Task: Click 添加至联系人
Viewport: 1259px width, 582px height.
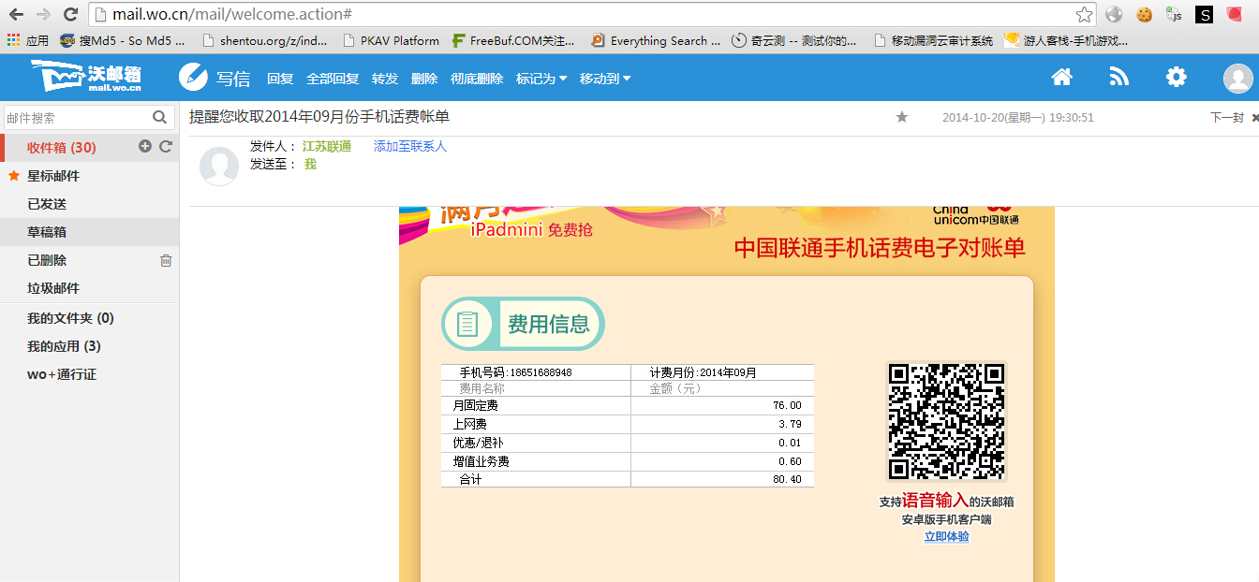Action: click(x=410, y=147)
